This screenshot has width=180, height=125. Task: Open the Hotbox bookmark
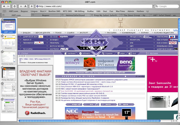click(x=140, y=11)
